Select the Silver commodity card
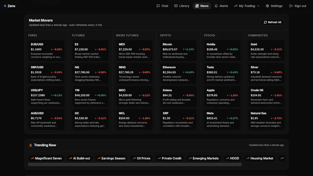 266,73
